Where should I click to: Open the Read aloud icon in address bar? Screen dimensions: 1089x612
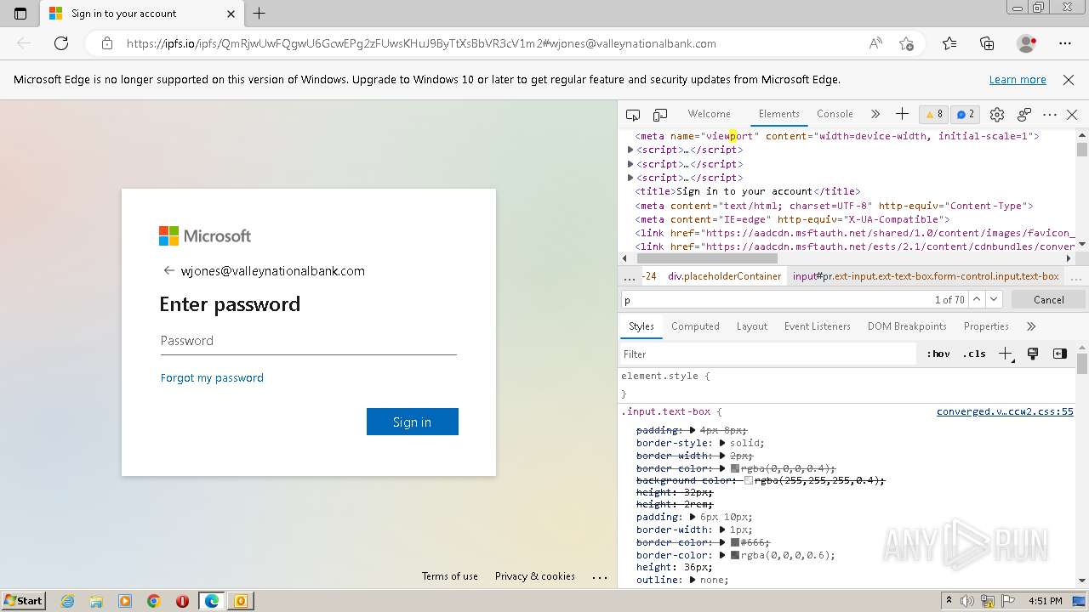tap(875, 43)
